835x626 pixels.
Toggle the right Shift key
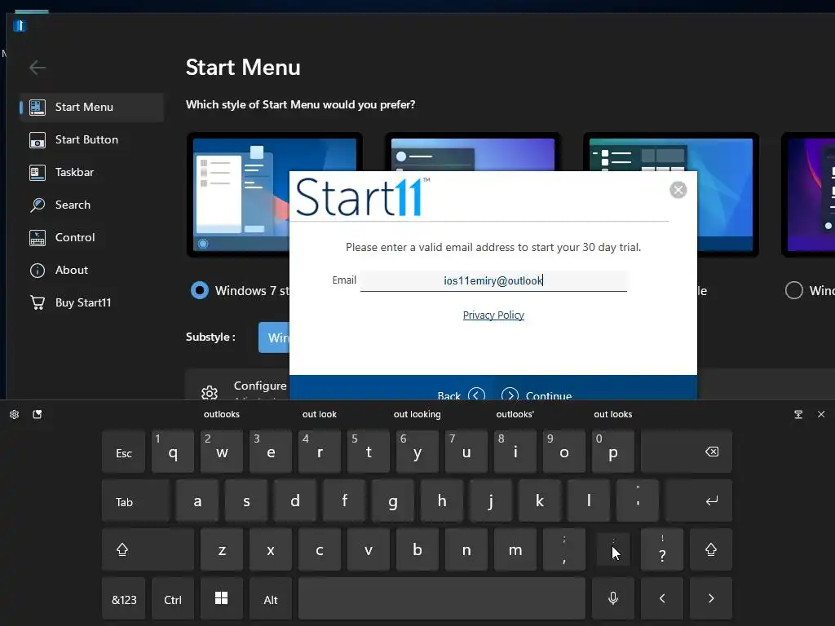711,550
